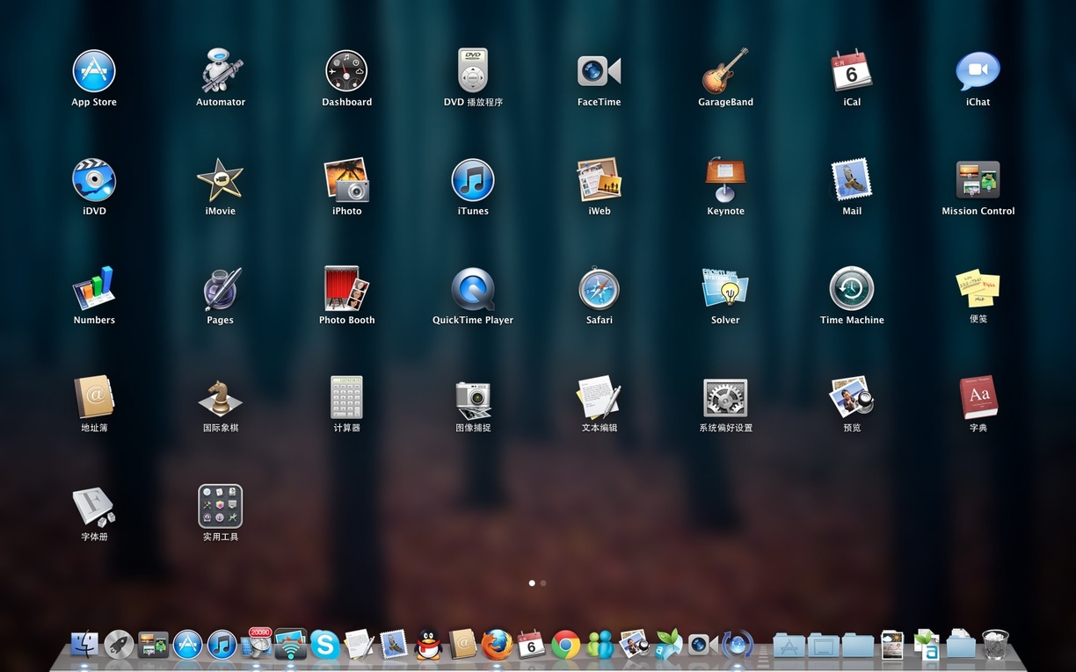1076x672 pixels.
Task: Click Mission Control icon in the Dock
Action: tap(154, 645)
